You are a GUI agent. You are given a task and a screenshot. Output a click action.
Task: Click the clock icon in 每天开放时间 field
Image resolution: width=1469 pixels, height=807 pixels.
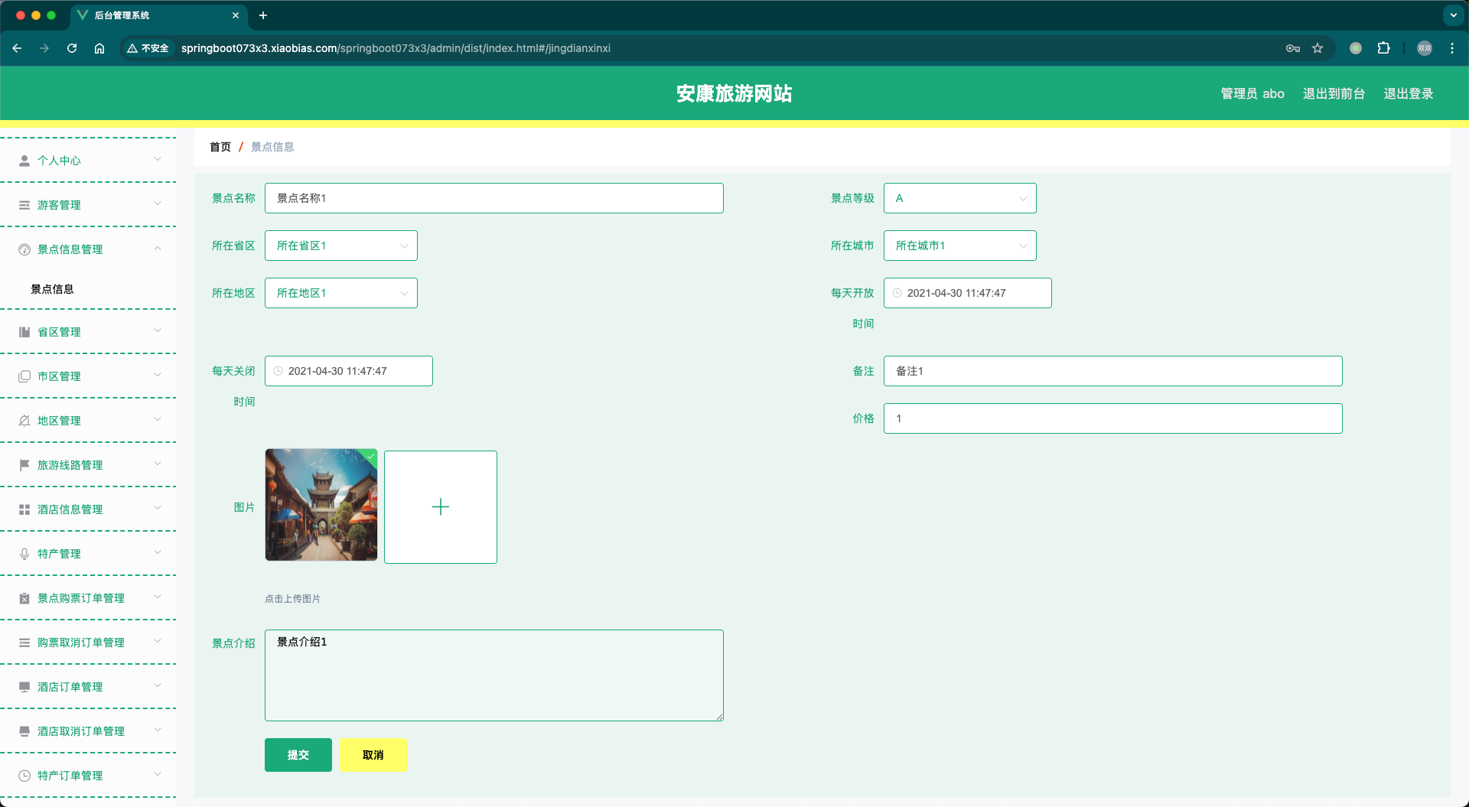pos(897,293)
